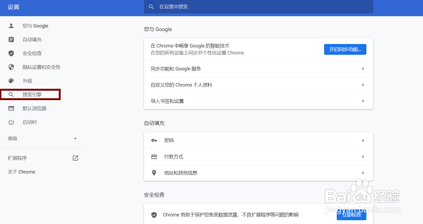Click the 设置 title in header

[x=13, y=7]
